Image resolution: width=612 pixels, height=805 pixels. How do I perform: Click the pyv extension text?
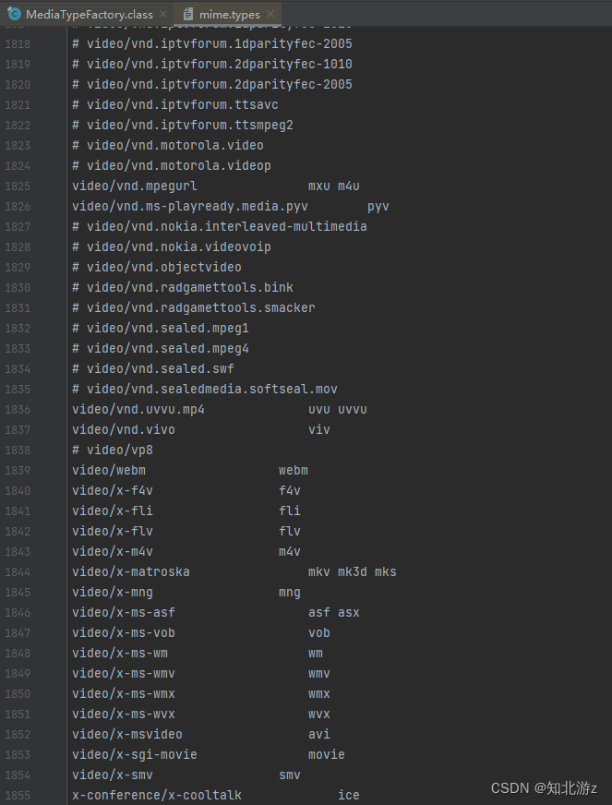coord(378,207)
